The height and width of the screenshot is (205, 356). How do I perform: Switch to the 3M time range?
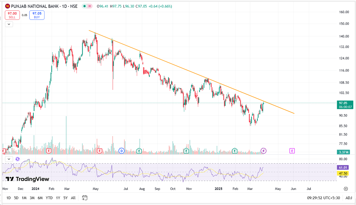coord(32,198)
